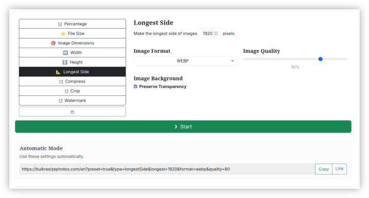
Task: Toggle the Preserve Transparency checkbox
Action: click(135, 87)
